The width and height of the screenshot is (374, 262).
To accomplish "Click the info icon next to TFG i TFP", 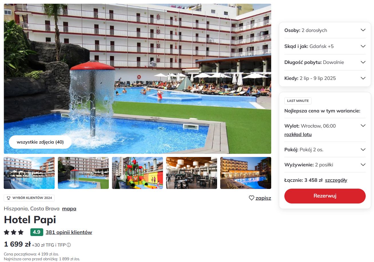I will 69,245.
